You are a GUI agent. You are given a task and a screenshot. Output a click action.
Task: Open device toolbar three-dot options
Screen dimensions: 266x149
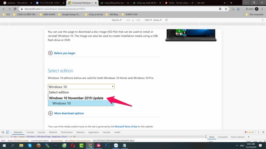(x=263, y=20)
